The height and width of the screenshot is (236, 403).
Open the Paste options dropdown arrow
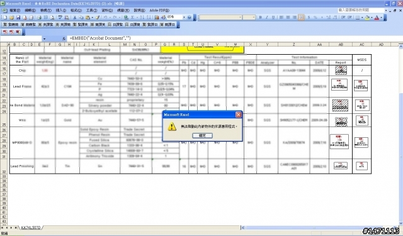tap(93, 18)
